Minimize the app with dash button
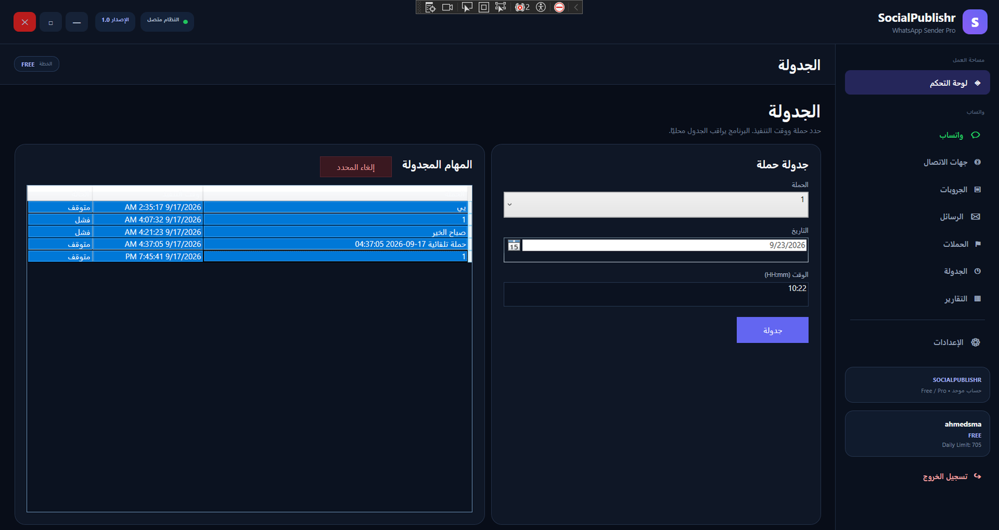999x530 pixels. point(76,22)
